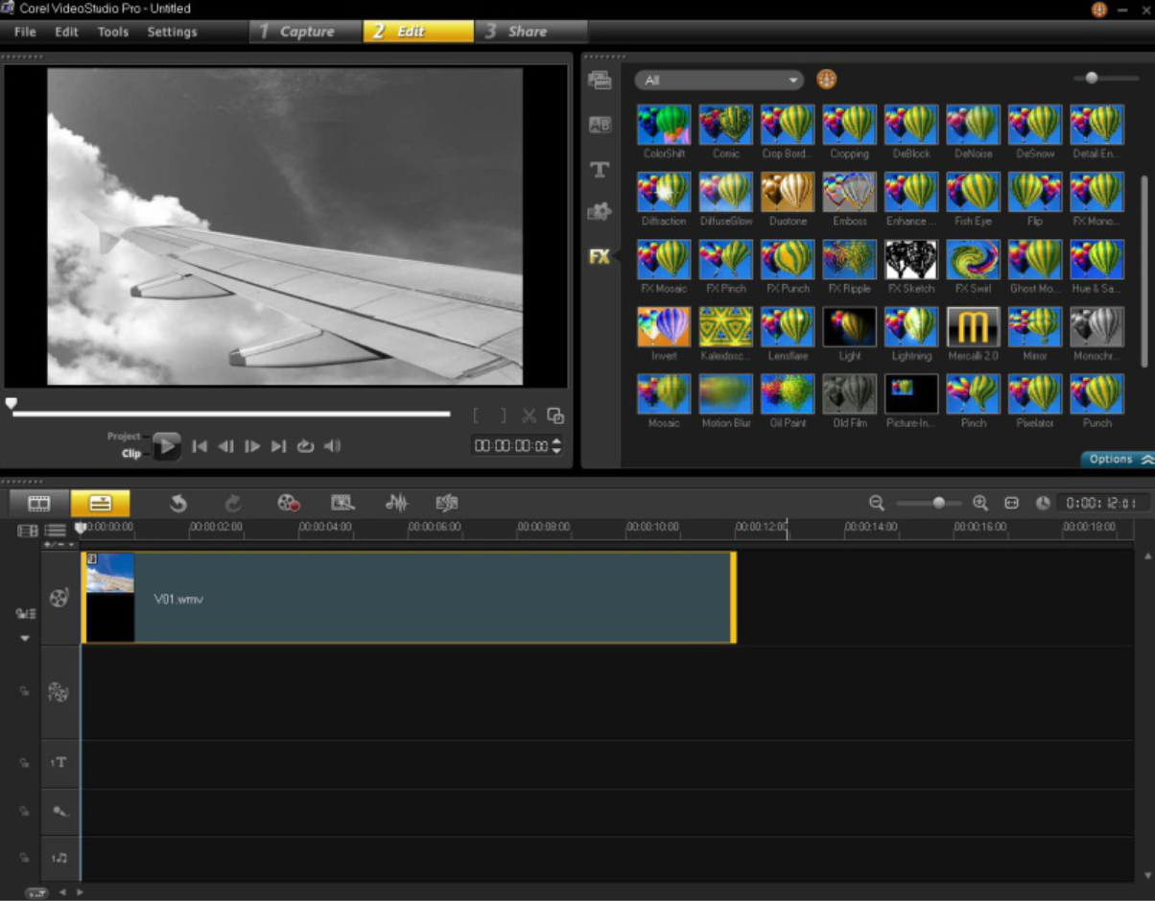Click the Undo arrow in timeline toolbar
1155x901 pixels.
pos(177,503)
